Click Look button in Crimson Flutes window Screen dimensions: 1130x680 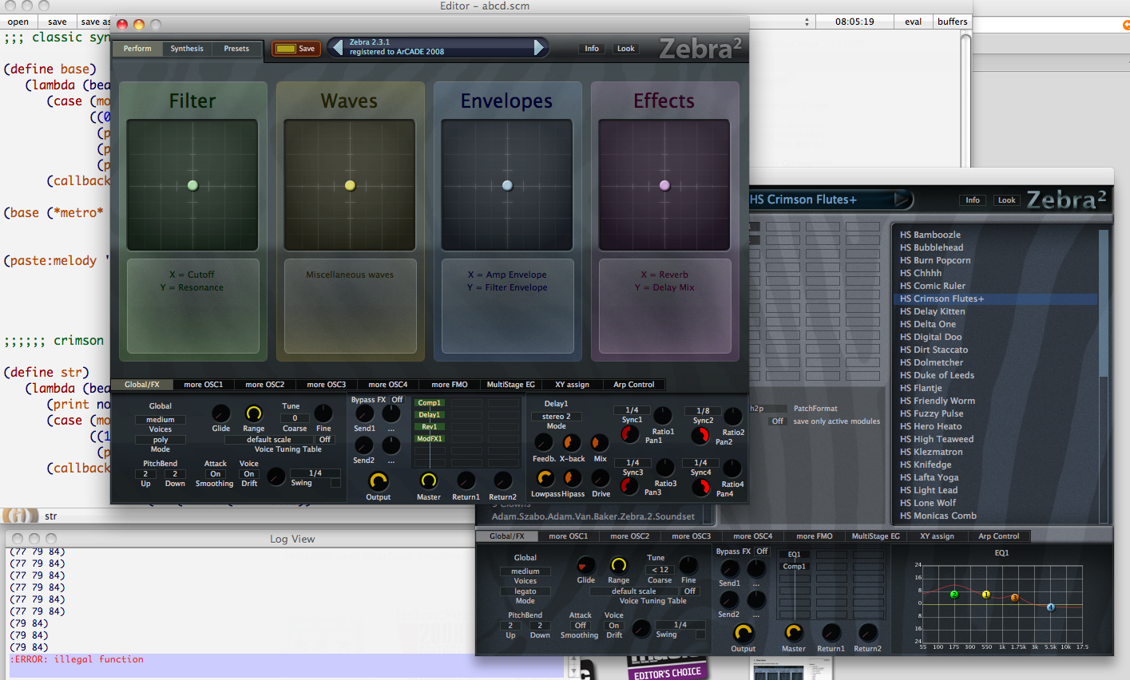click(x=1007, y=200)
